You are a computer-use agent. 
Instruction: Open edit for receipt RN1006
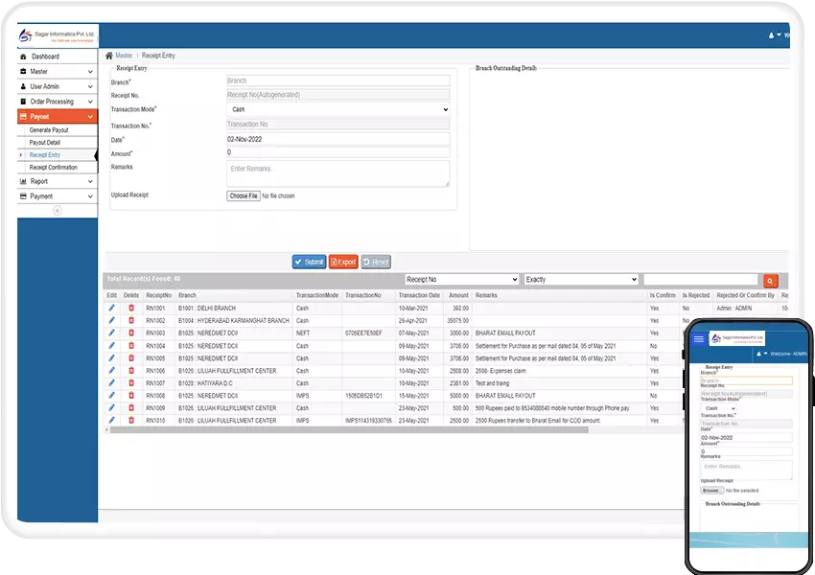coord(111,370)
